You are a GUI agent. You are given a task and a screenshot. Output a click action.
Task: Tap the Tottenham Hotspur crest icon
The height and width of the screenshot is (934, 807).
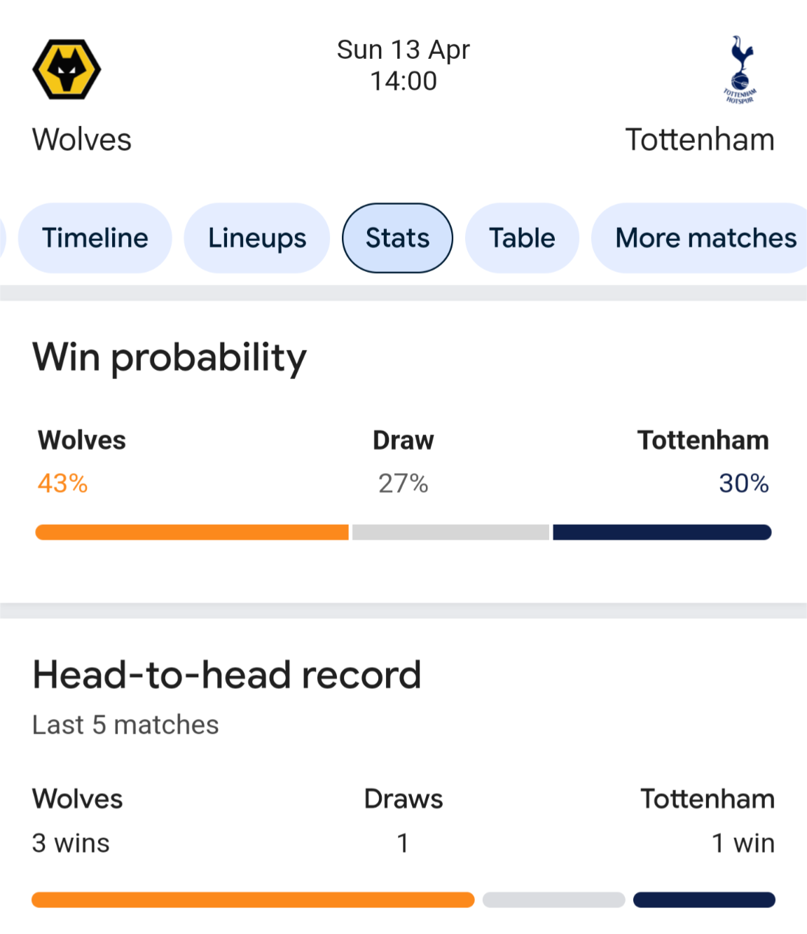(x=740, y=69)
